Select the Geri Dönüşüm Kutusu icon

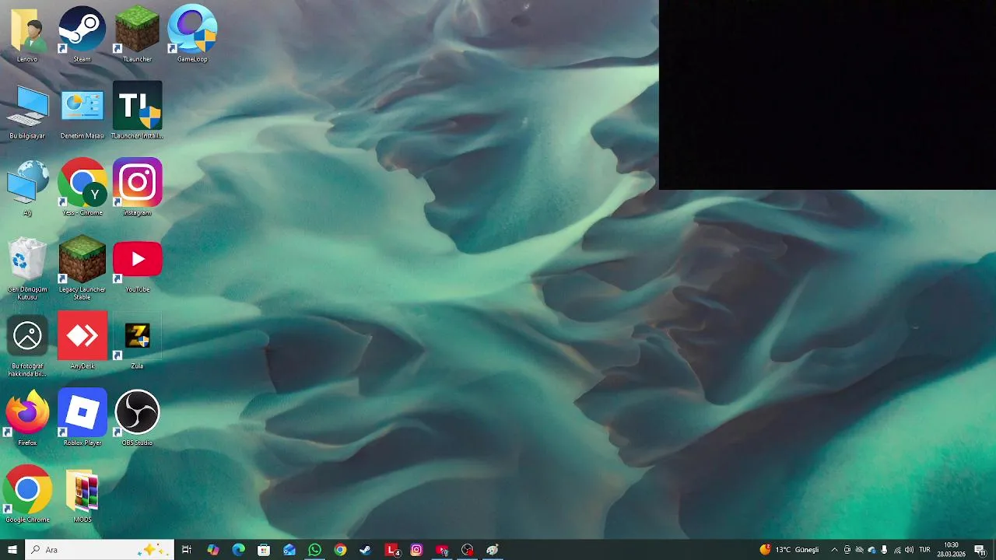click(x=27, y=268)
